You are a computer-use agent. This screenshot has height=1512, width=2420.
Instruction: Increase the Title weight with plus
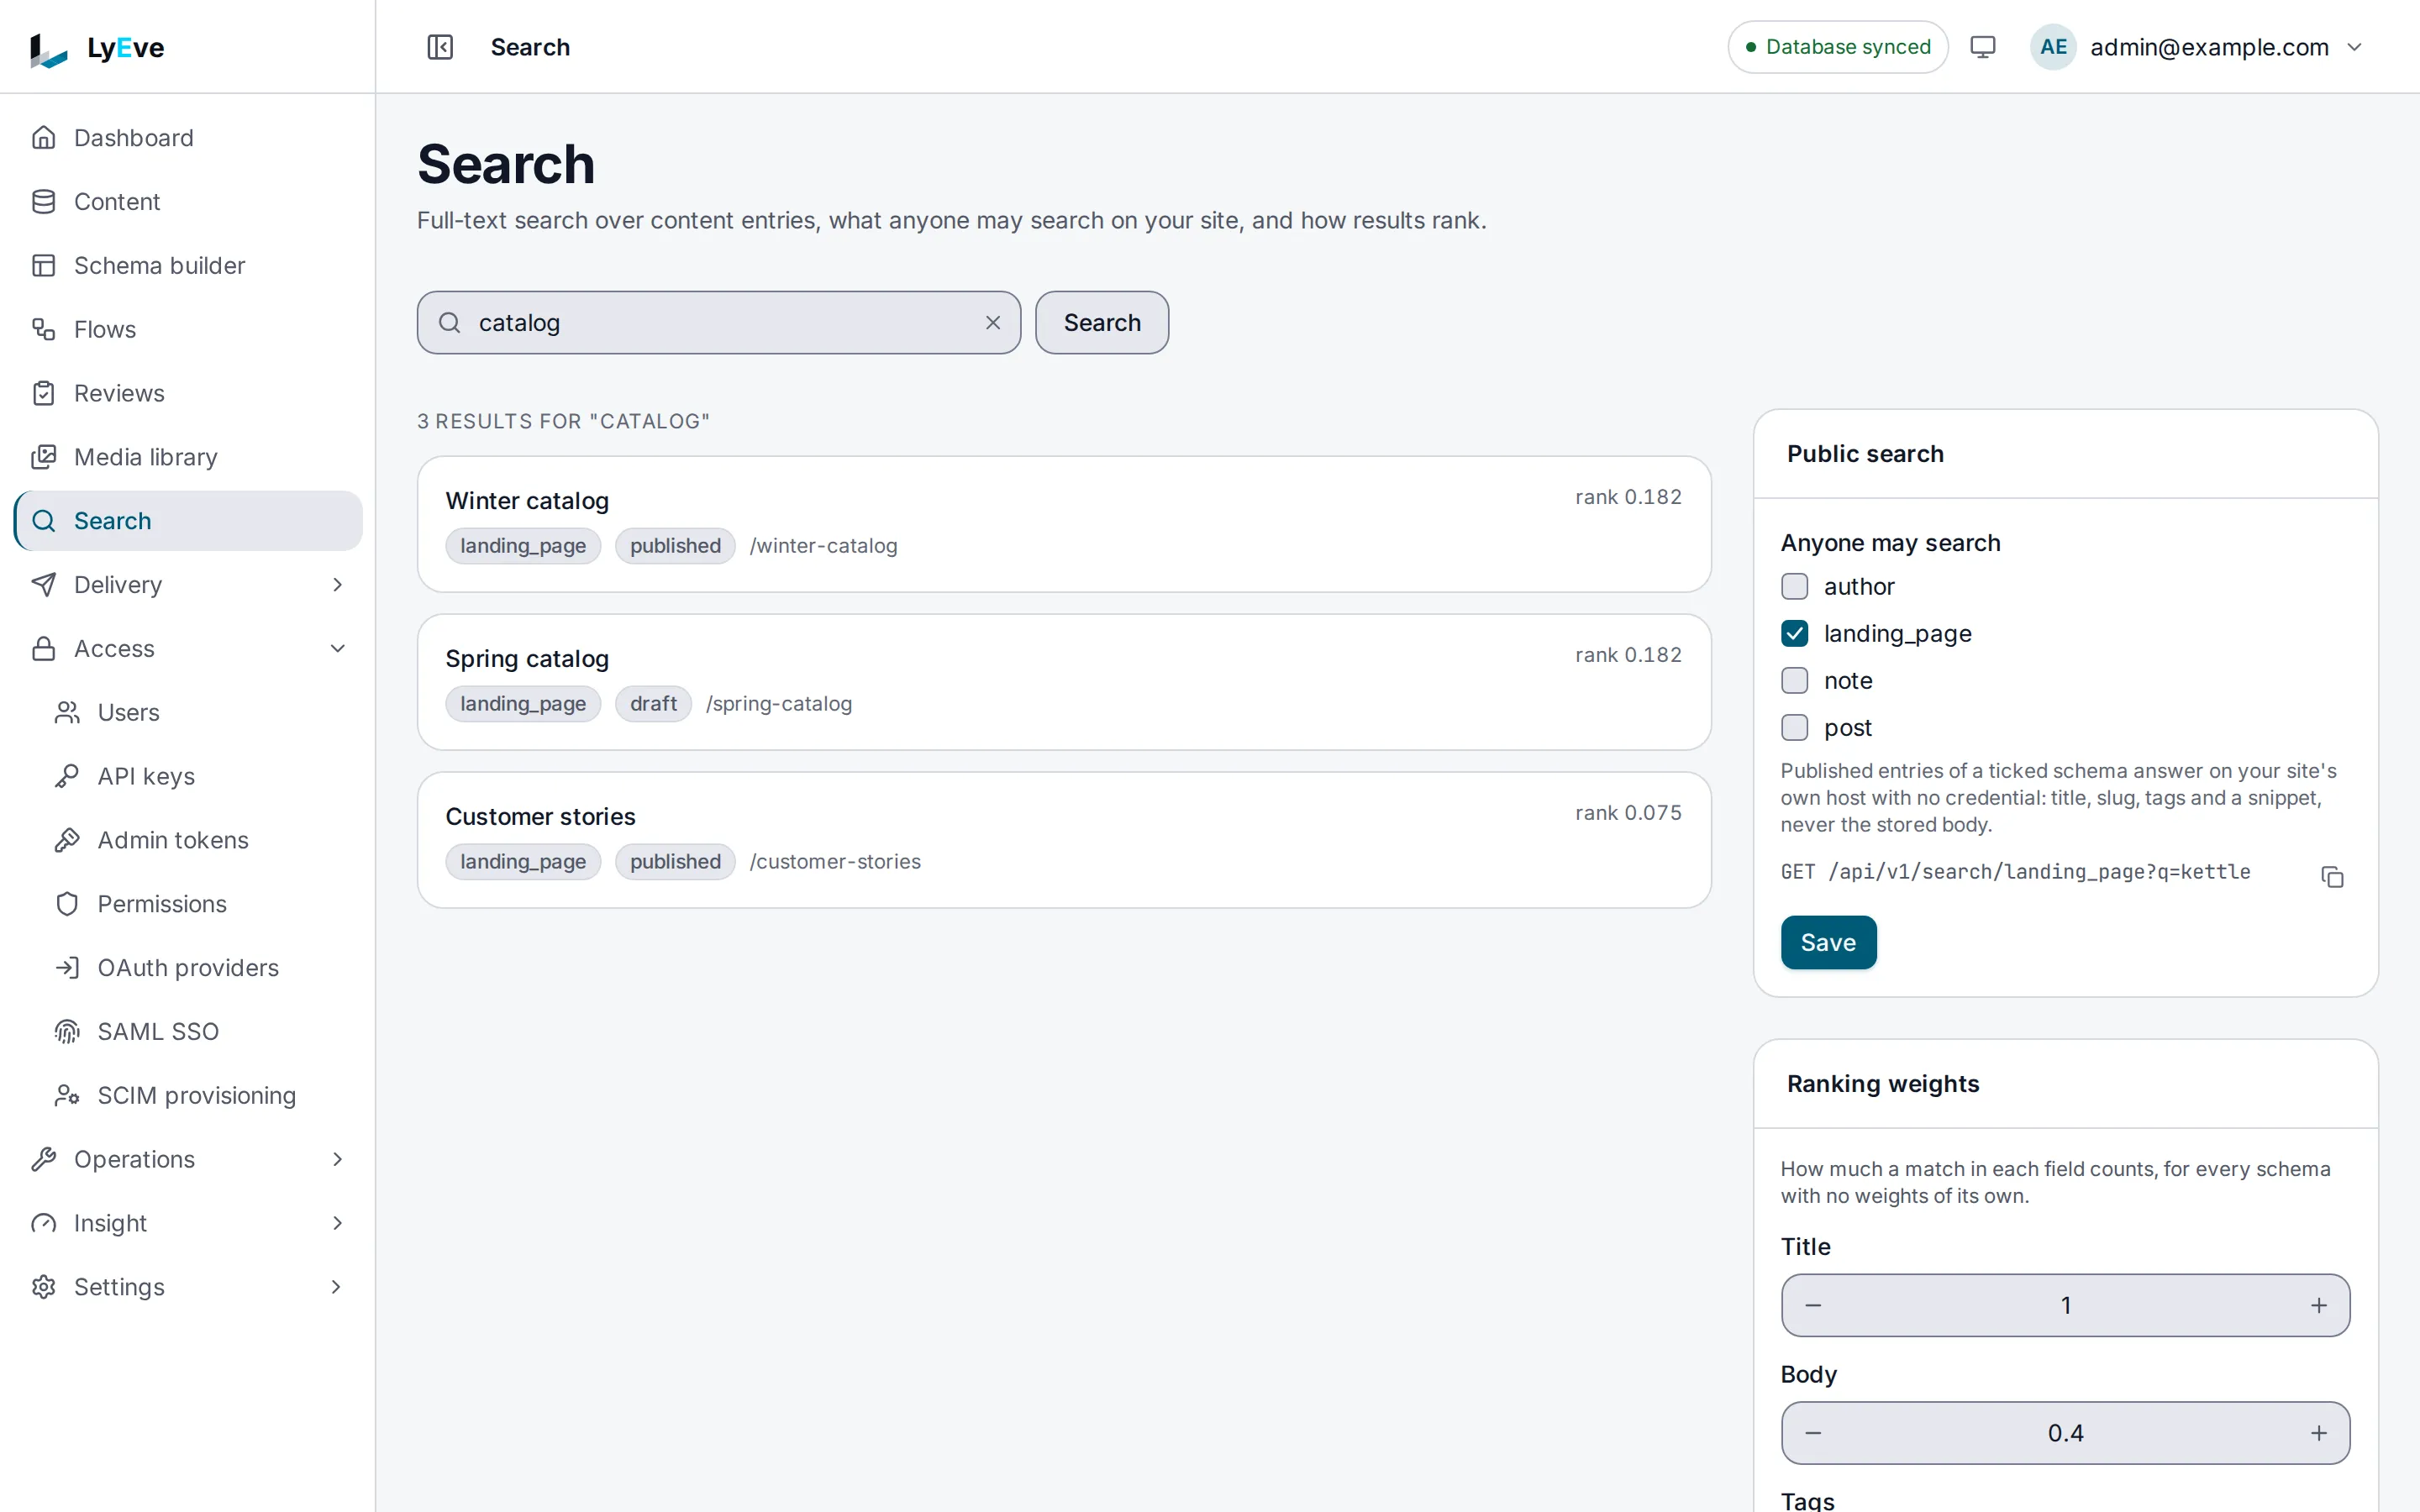coord(2319,1305)
